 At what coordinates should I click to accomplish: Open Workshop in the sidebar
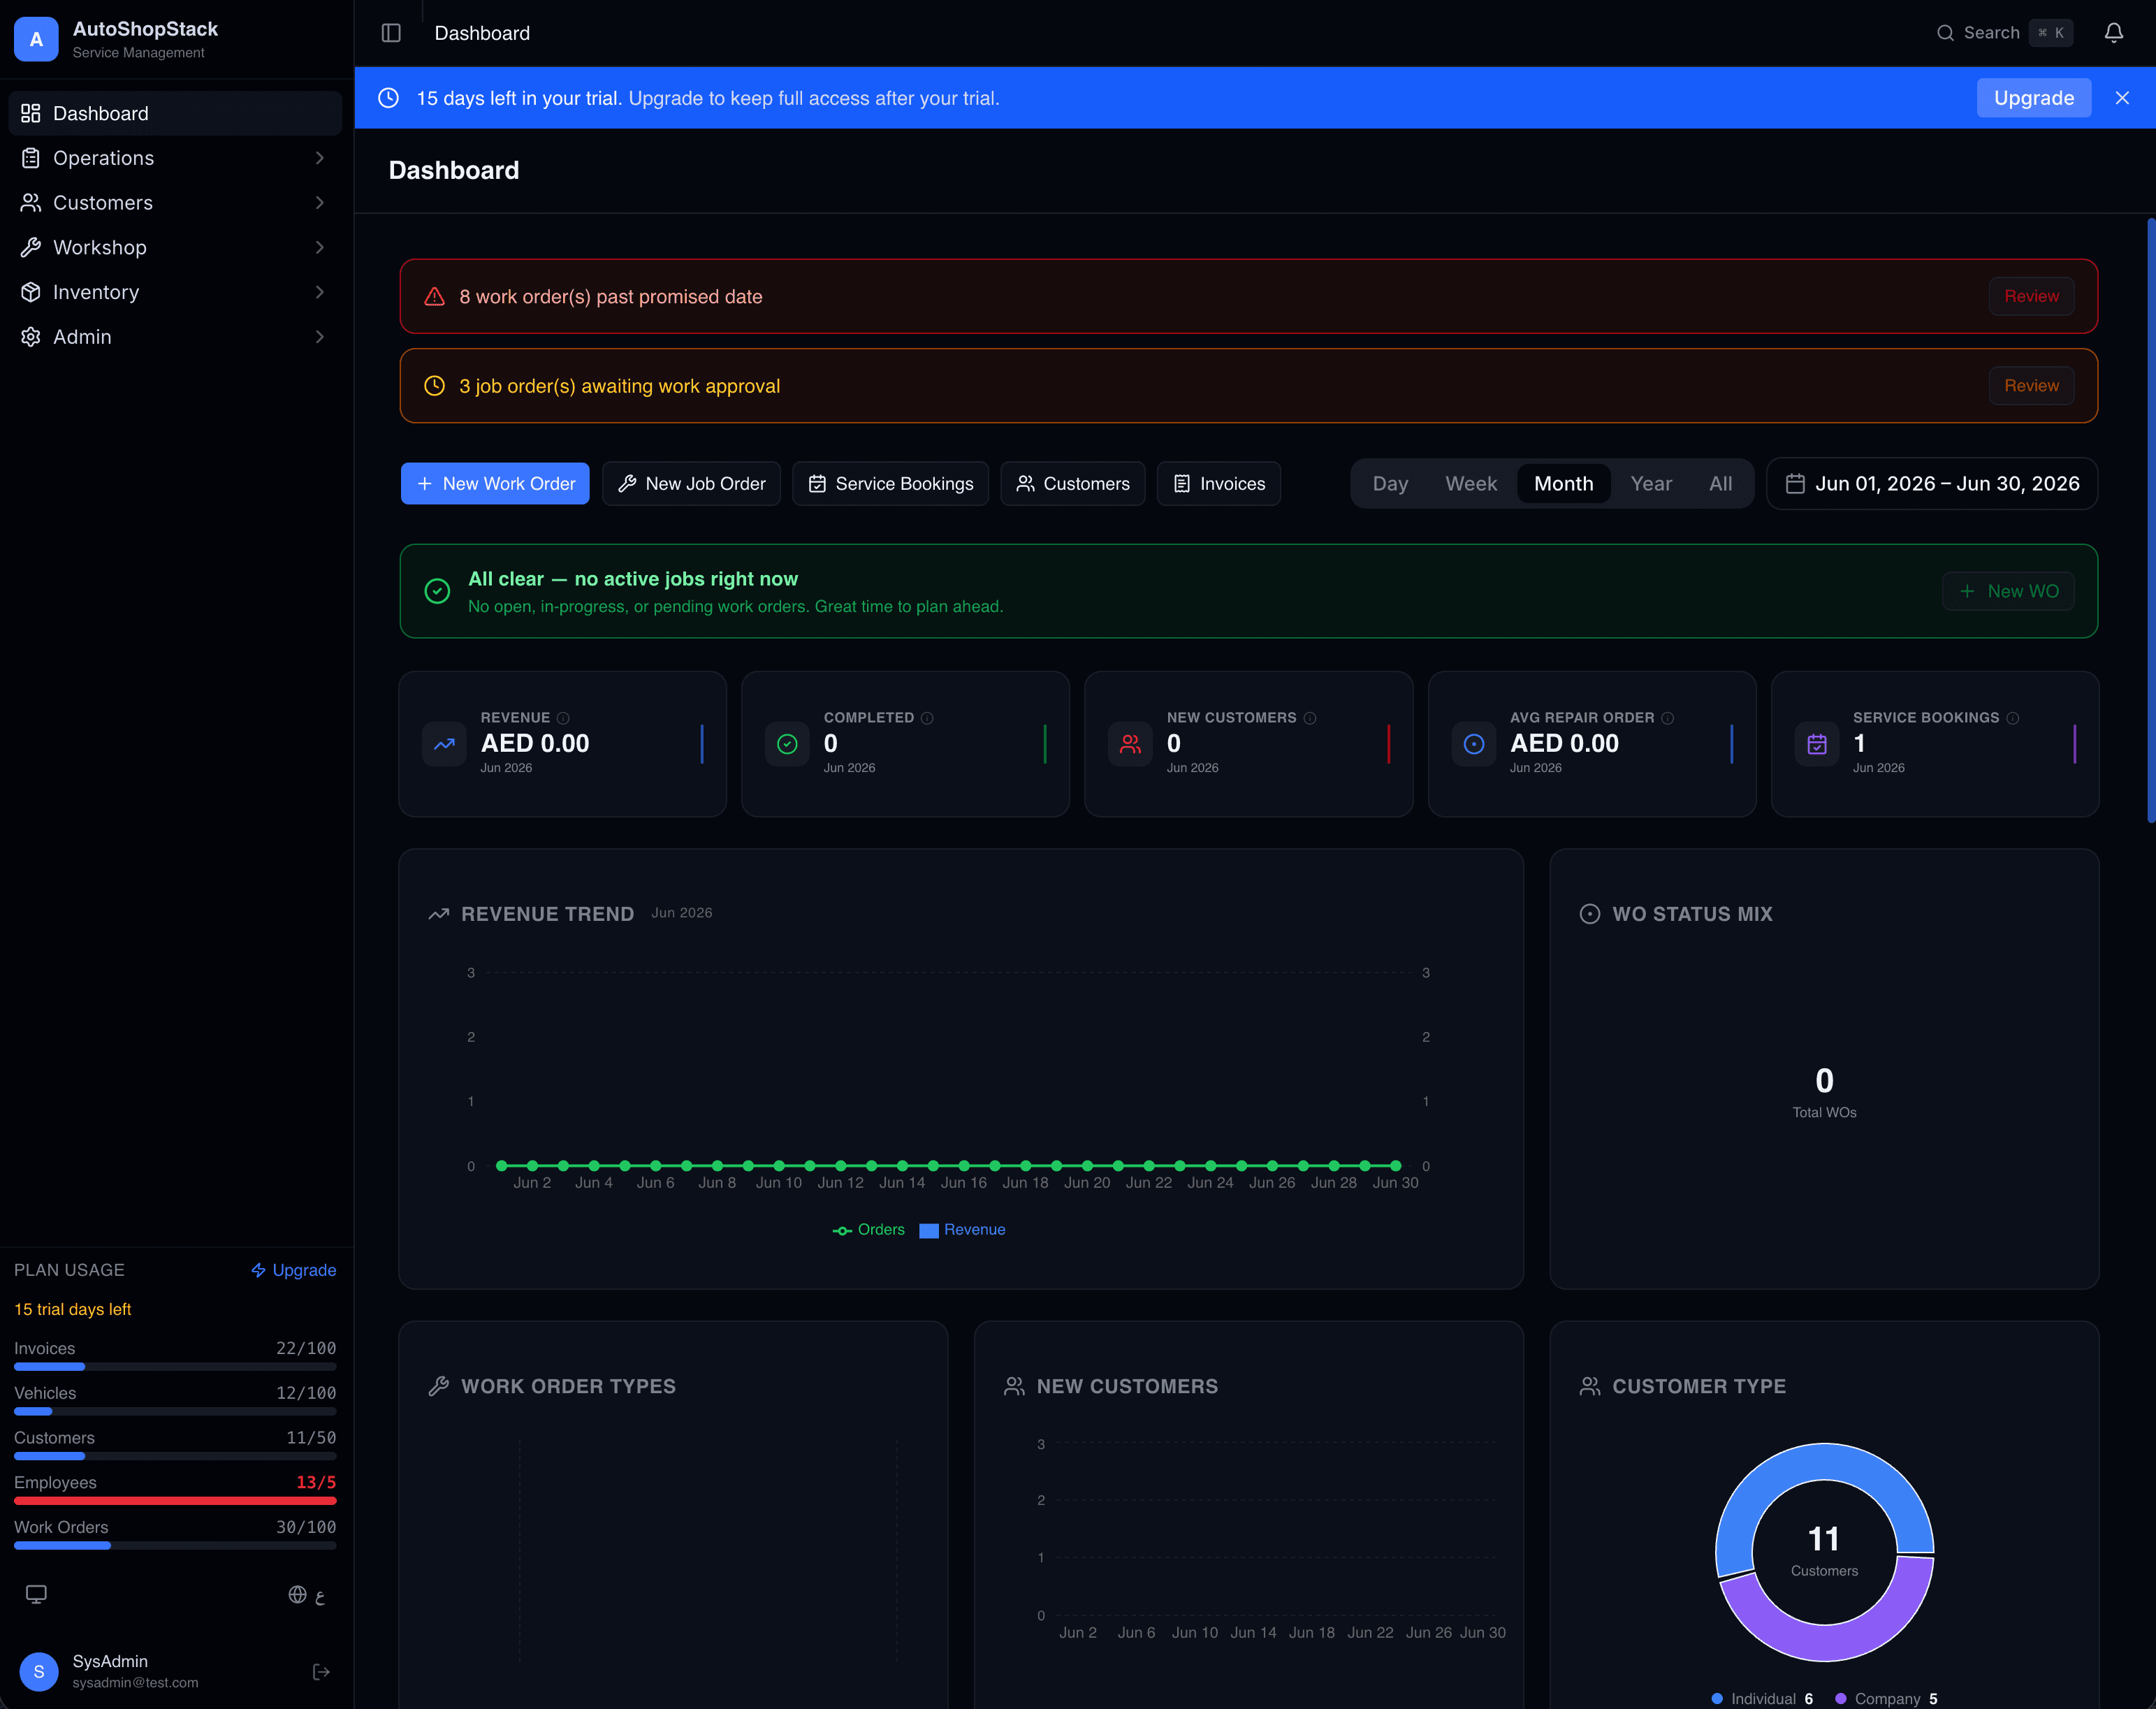click(x=175, y=247)
